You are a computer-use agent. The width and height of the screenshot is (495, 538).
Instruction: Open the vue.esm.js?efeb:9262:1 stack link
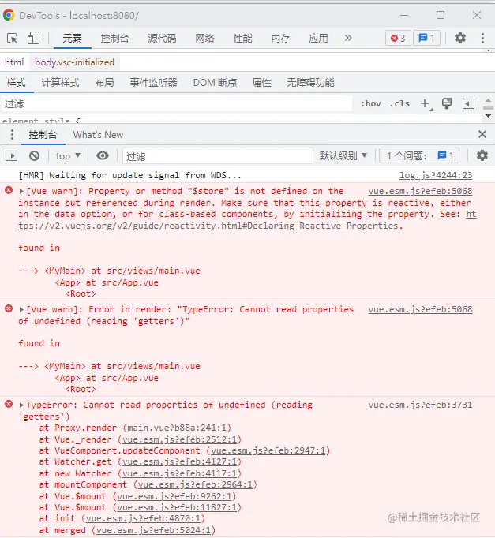click(x=174, y=496)
